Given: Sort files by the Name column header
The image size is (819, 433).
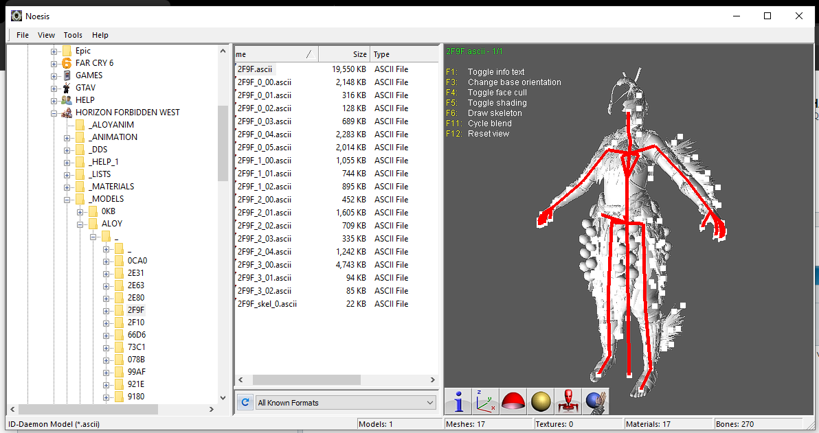Looking at the screenshot, I should click(x=276, y=54).
